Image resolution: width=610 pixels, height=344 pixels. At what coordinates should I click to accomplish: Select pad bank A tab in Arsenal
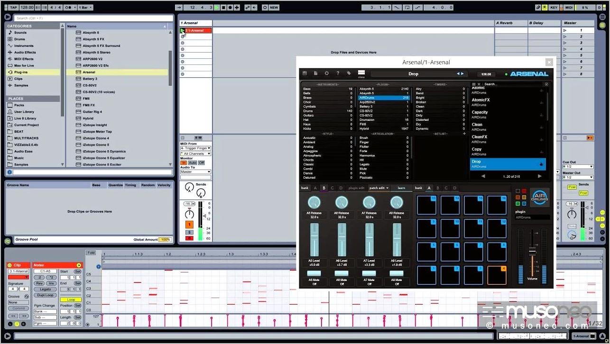[x=429, y=188]
